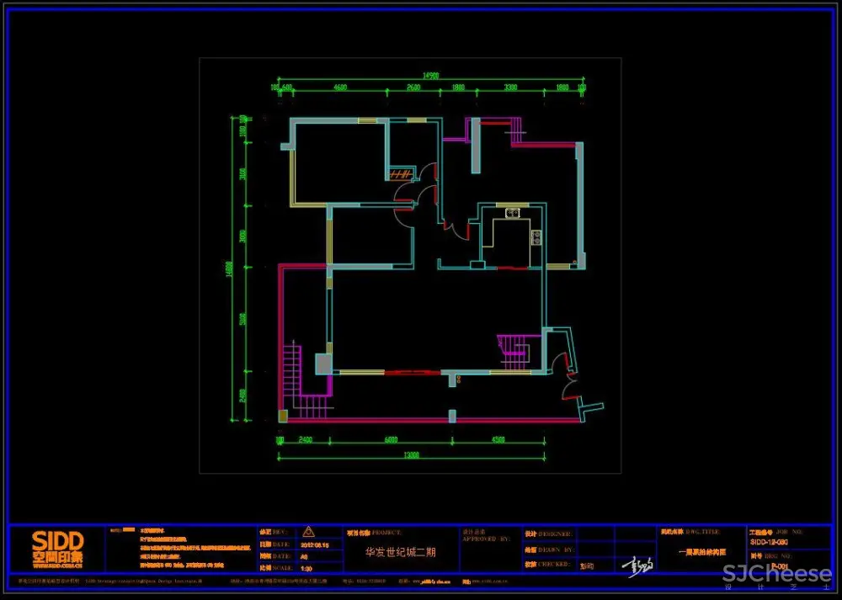This screenshot has height=600, width=842.
Task: Click the project name 华发世纪城二期
Action: coord(400,553)
